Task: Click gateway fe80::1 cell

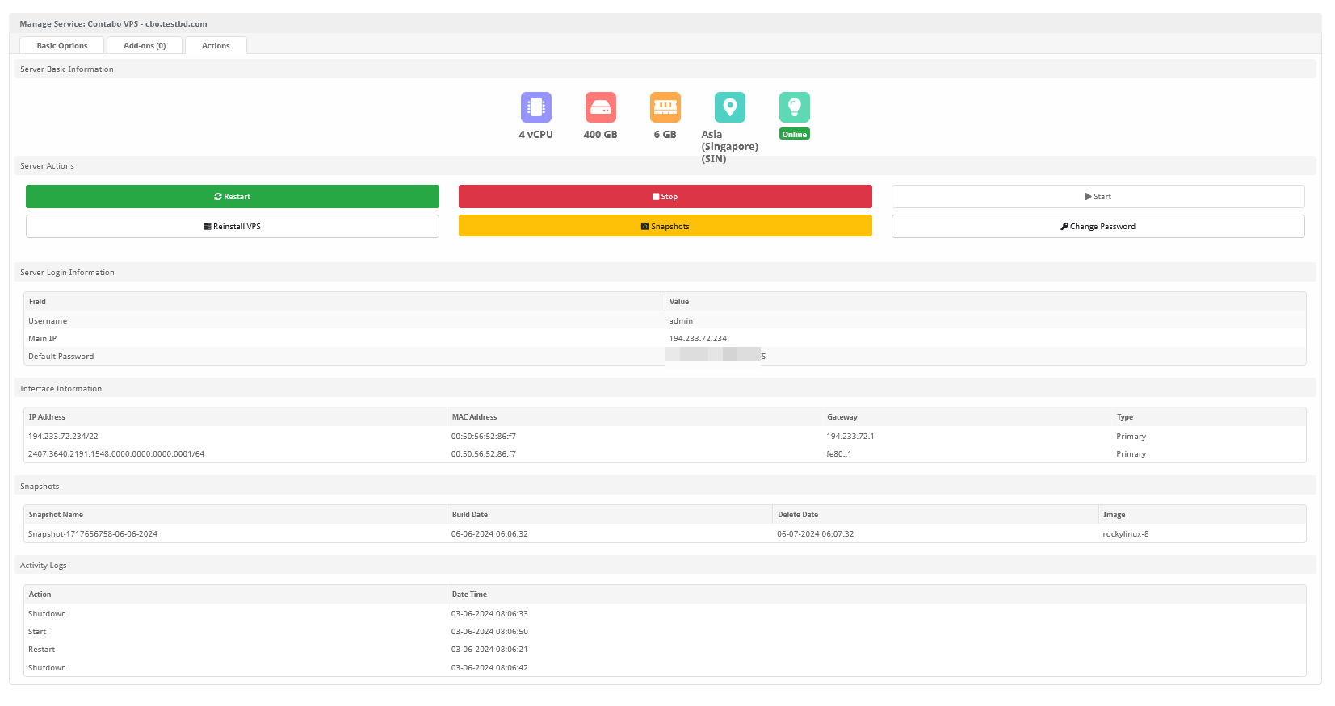Action: click(x=838, y=454)
